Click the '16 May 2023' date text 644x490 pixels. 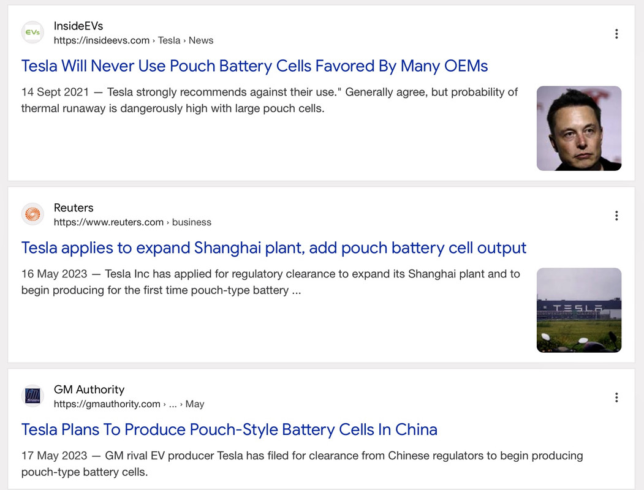point(54,274)
